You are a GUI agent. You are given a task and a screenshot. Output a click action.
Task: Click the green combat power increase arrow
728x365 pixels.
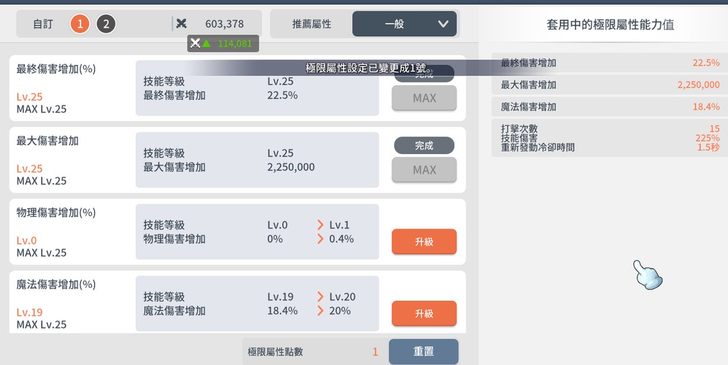coord(206,43)
